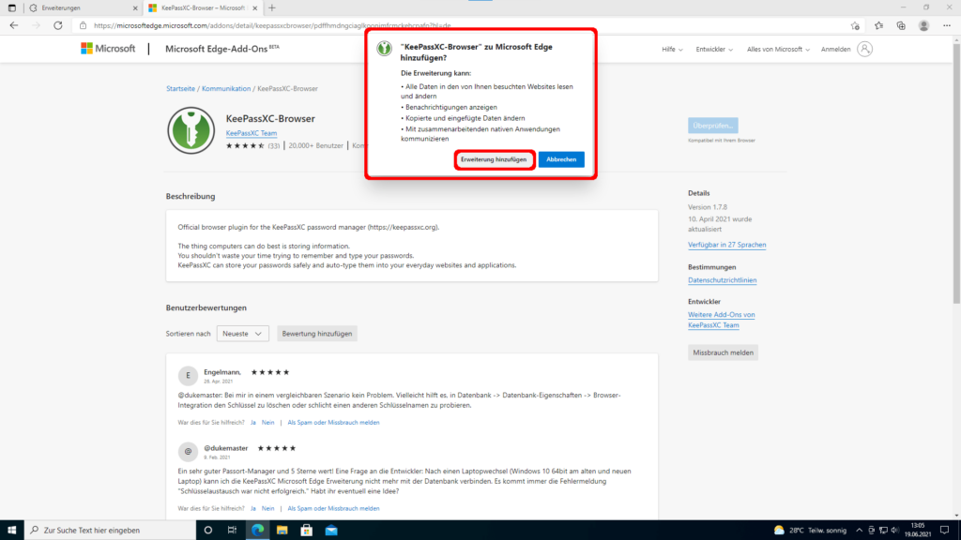Click Missbrauch melden button
The width and height of the screenshot is (961, 540).
click(724, 352)
